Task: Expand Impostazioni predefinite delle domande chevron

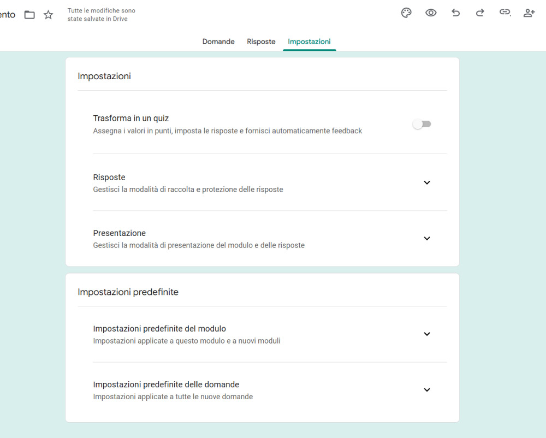Action: (427, 389)
